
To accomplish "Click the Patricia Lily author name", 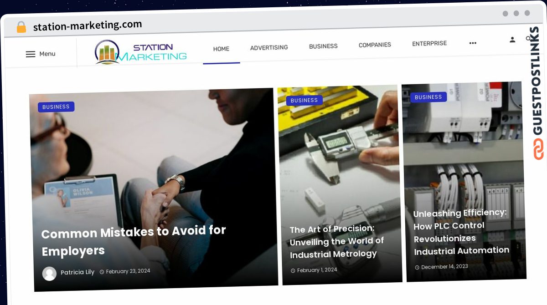I will [77, 272].
